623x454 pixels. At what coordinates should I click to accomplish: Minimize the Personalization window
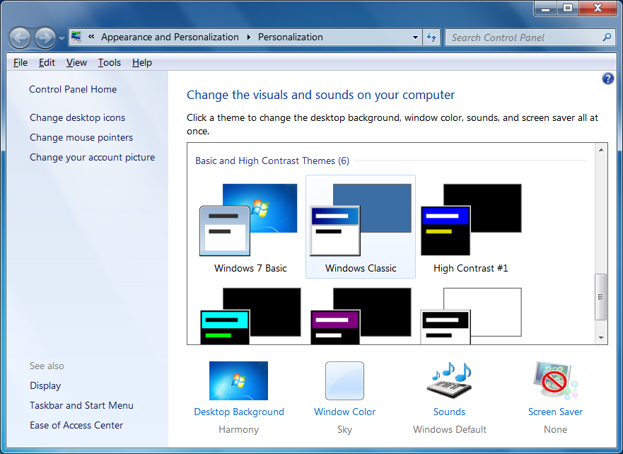(546, 8)
